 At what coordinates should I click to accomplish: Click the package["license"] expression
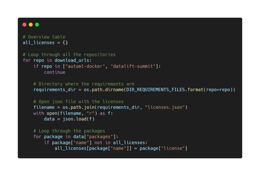pos(163,148)
